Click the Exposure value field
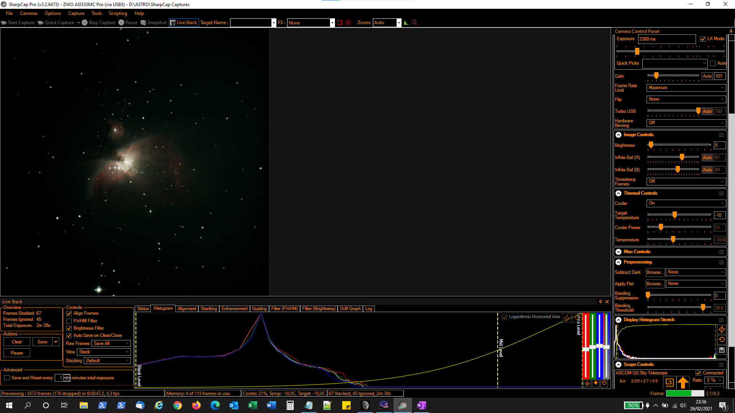The image size is (735, 413). click(666, 39)
